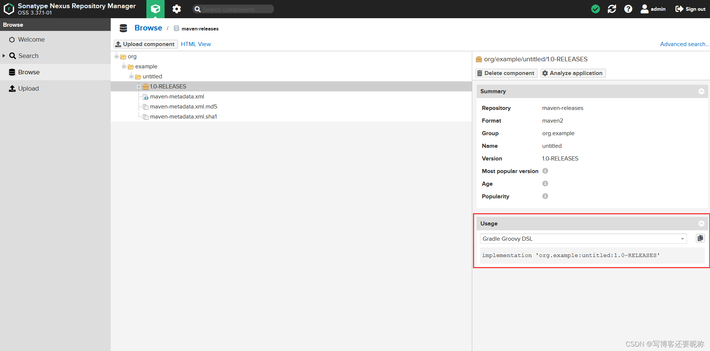Click the Popularity info icon
Screen dimensions: 710x351
pyautogui.click(x=545, y=196)
